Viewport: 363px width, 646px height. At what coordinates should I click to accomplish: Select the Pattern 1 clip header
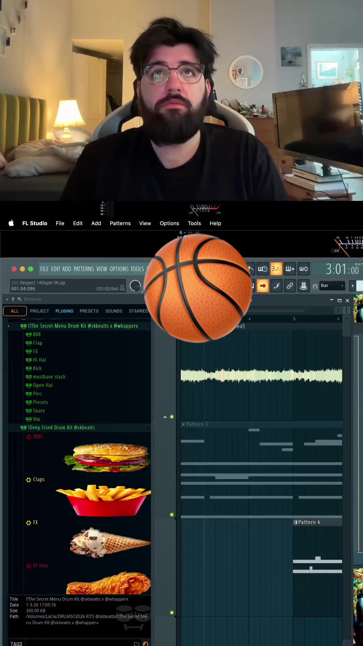pyautogui.click(x=261, y=424)
